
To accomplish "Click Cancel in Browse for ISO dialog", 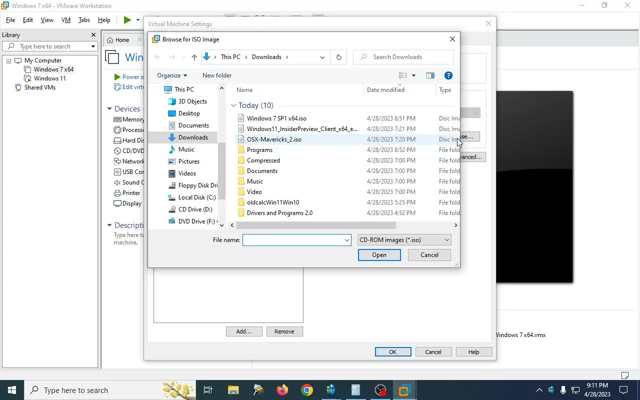I will tap(429, 255).
